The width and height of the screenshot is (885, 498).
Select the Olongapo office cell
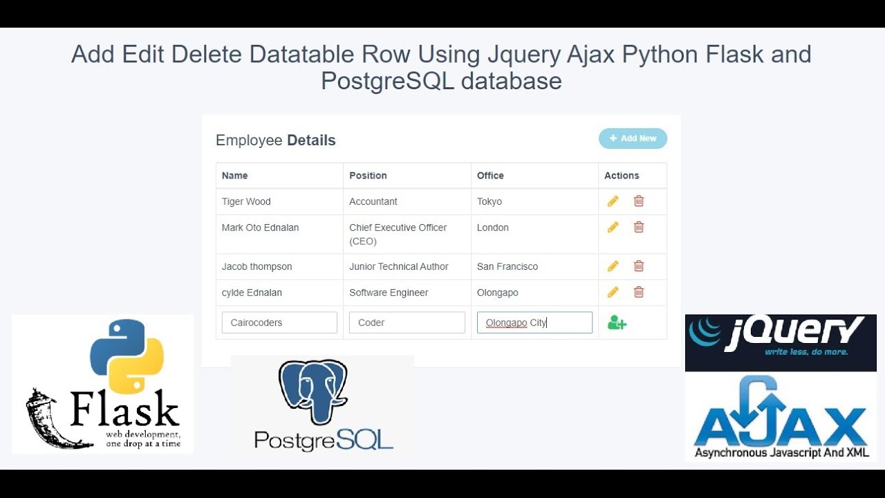pos(534,293)
